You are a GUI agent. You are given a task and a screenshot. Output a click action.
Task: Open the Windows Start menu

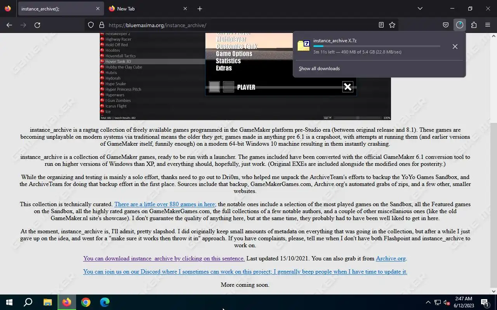click(9, 302)
